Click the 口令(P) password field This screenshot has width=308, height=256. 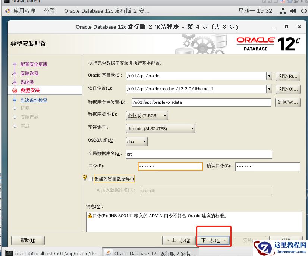(x=170, y=166)
